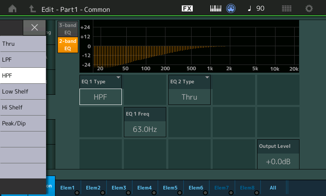Choose LPF from the type list

[x=23, y=60]
